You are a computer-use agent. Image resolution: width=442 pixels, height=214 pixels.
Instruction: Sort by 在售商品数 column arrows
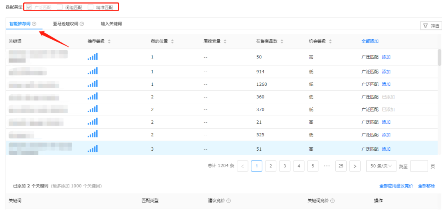[x=282, y=41]
